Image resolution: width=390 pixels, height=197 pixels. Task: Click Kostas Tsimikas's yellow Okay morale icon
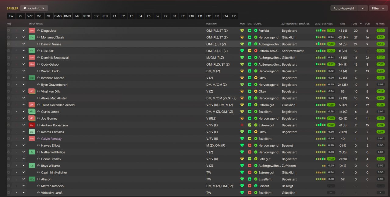coord(256,132)
